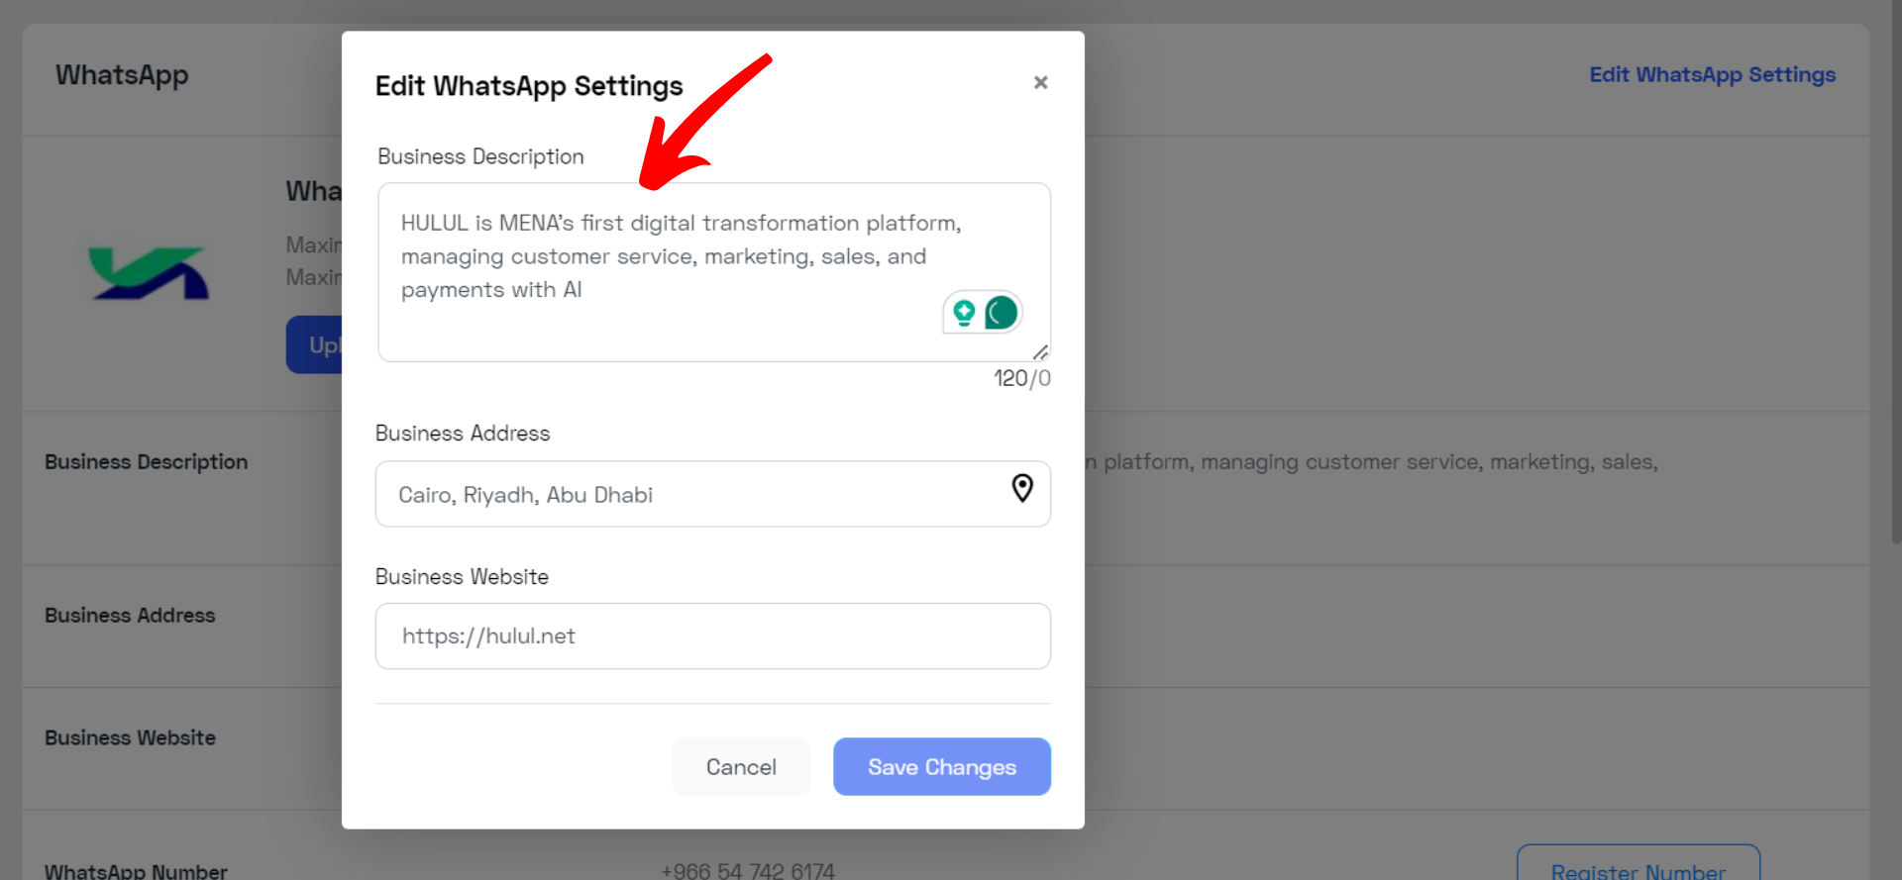Click the Business Address label in dialog

coord(463,434)
